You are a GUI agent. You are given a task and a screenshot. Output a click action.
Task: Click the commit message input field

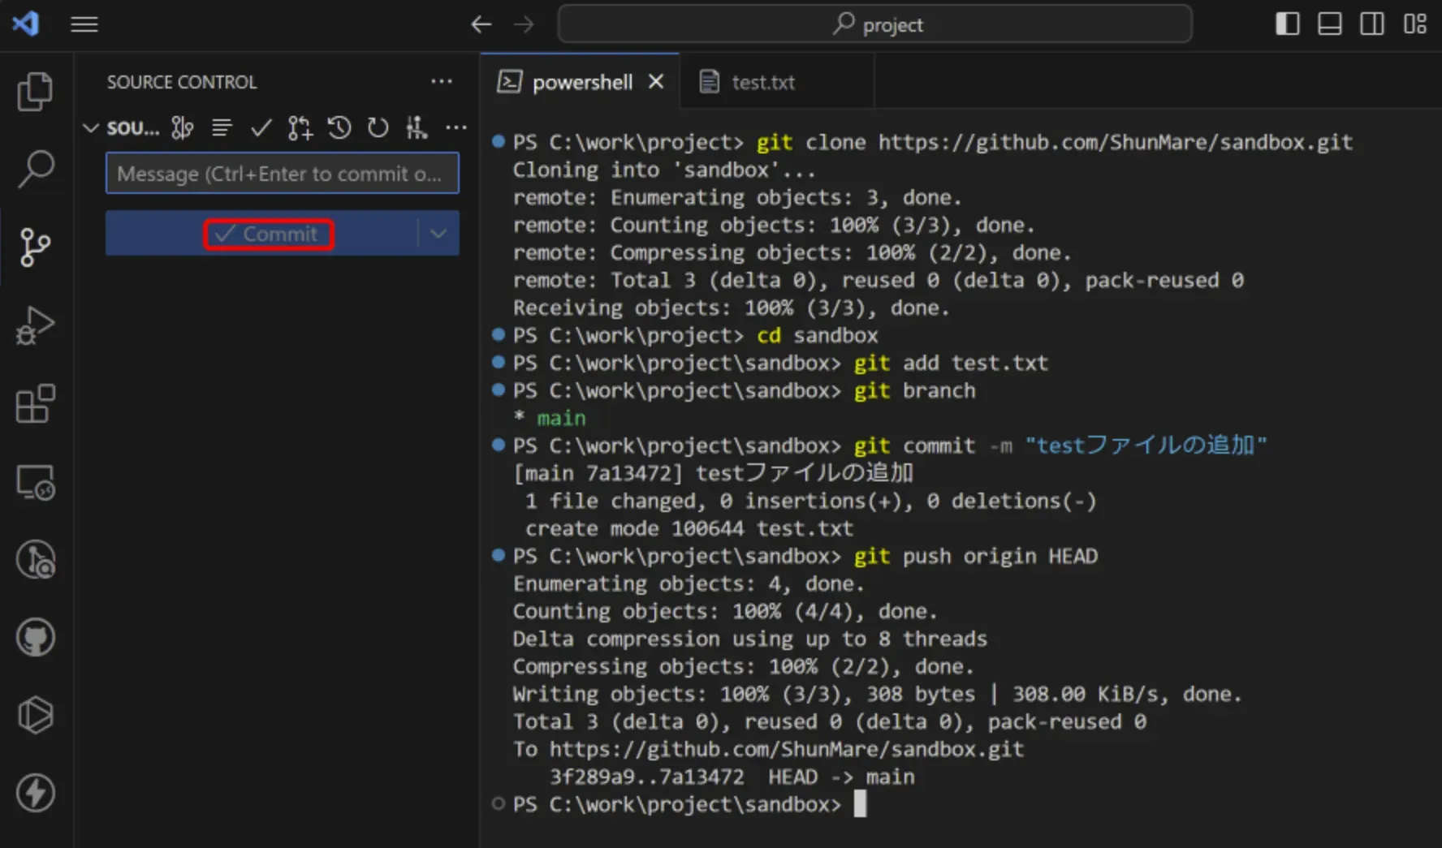[282, 174]
